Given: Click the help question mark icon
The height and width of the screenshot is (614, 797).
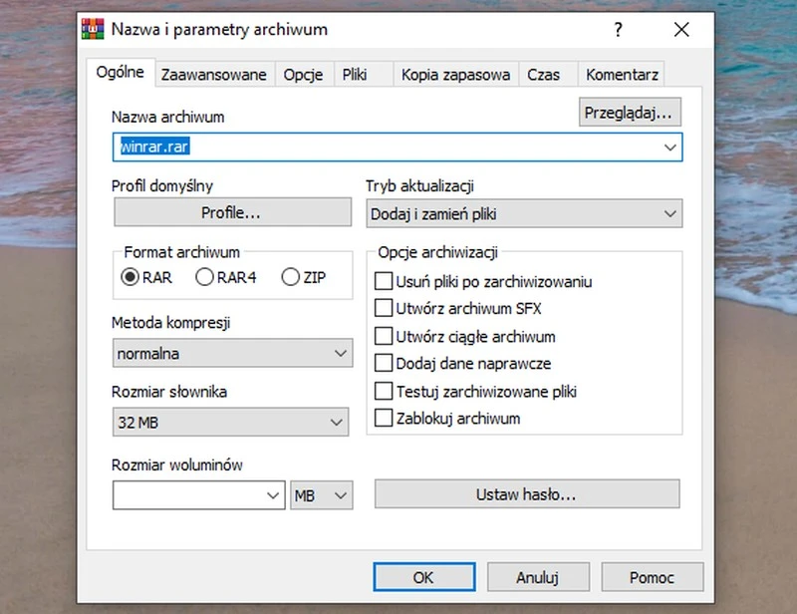Looking at the screenshot, I should pyautogui.click(x=618, y=30).
